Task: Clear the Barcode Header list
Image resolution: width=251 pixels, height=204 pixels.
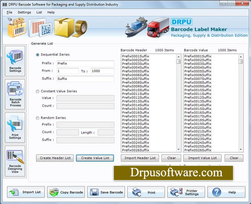Action: (x=171, y=158)
